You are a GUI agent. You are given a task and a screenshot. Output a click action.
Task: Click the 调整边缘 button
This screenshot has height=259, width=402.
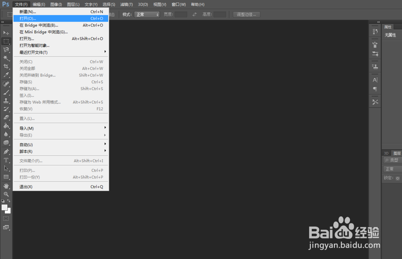pos(246,14)
